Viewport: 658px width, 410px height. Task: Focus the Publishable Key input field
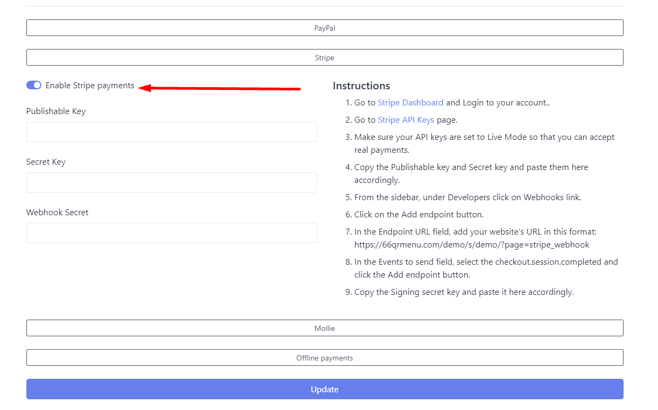click(x=171, y=132)
